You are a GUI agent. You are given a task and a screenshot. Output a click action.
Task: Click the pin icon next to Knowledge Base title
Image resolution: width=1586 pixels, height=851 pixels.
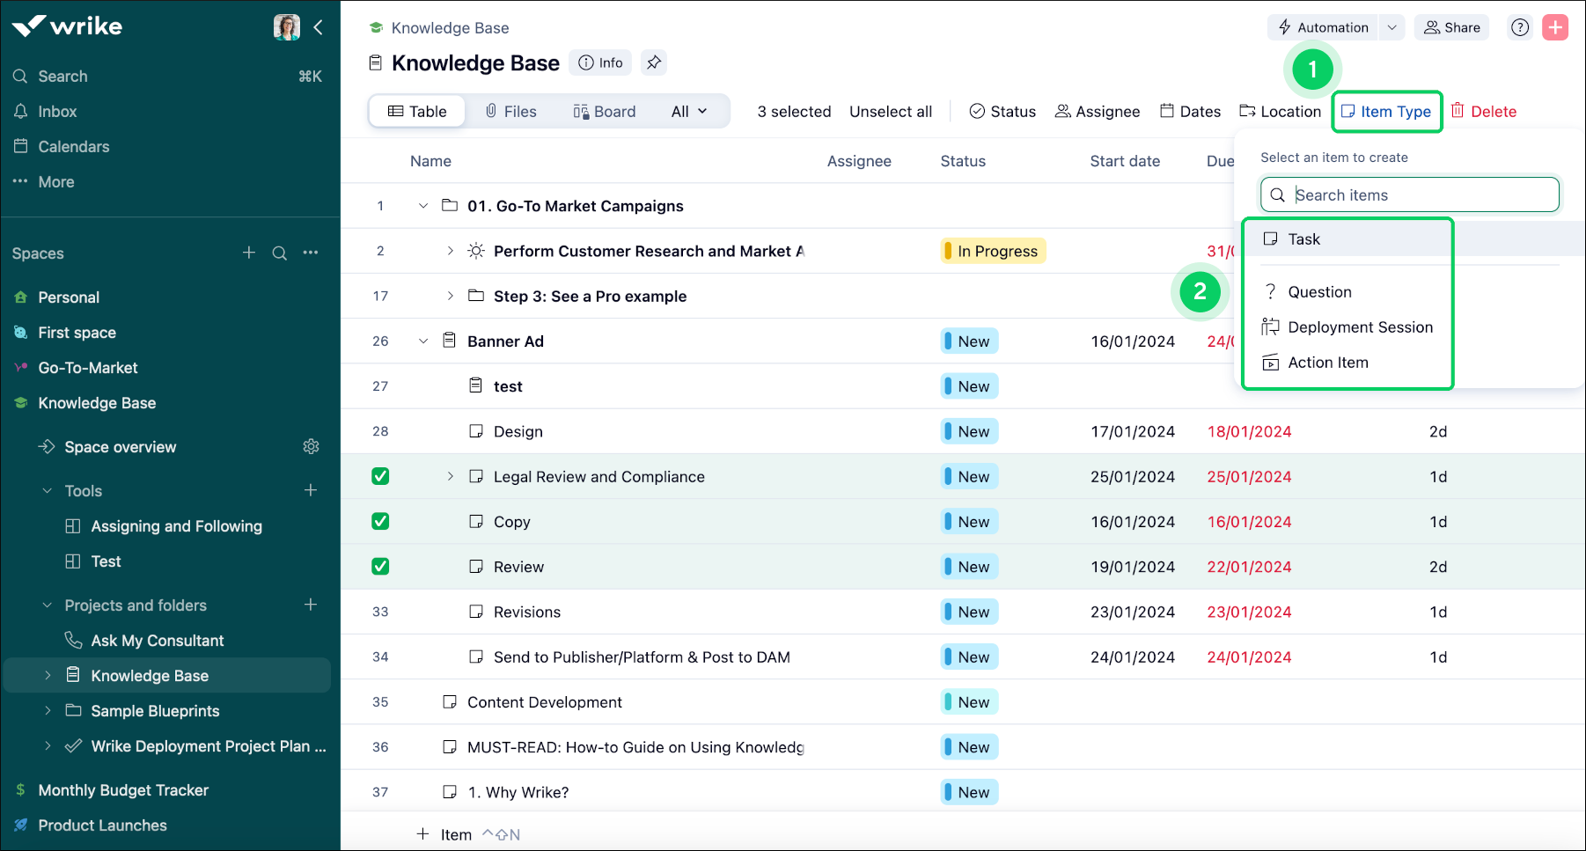coord(653,62)
